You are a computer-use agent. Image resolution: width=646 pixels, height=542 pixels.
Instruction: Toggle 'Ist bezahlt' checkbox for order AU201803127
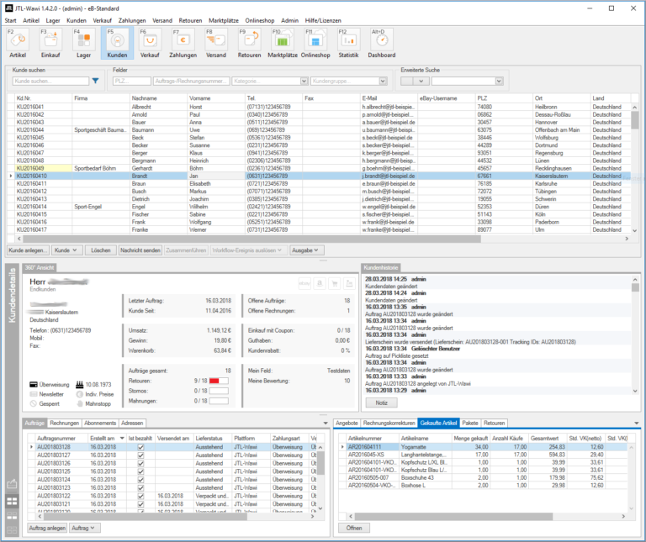pyautogui.click(x=140, y=455)
